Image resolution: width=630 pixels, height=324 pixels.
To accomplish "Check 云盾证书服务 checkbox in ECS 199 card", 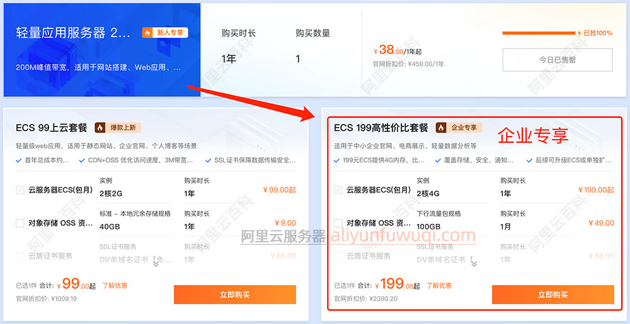I will click(338, 256).
